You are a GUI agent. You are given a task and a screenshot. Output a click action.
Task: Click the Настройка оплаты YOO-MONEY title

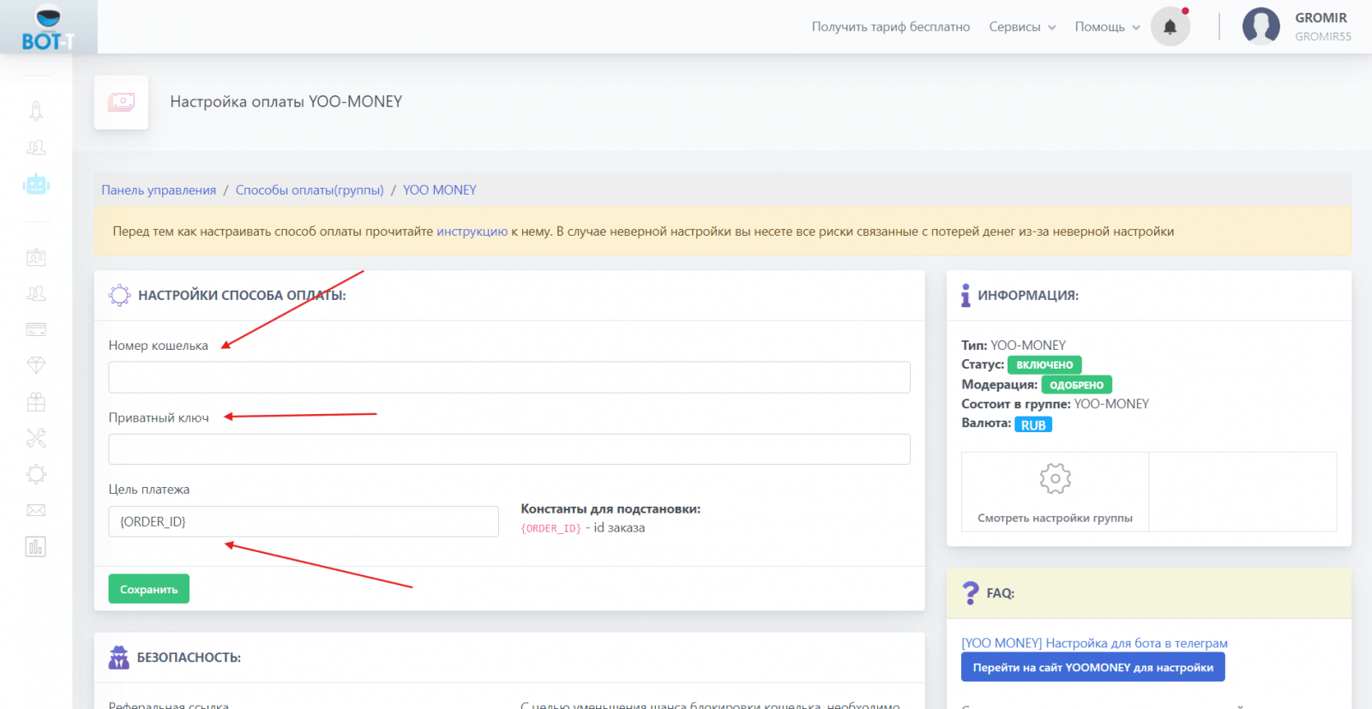tap(286, 101)
